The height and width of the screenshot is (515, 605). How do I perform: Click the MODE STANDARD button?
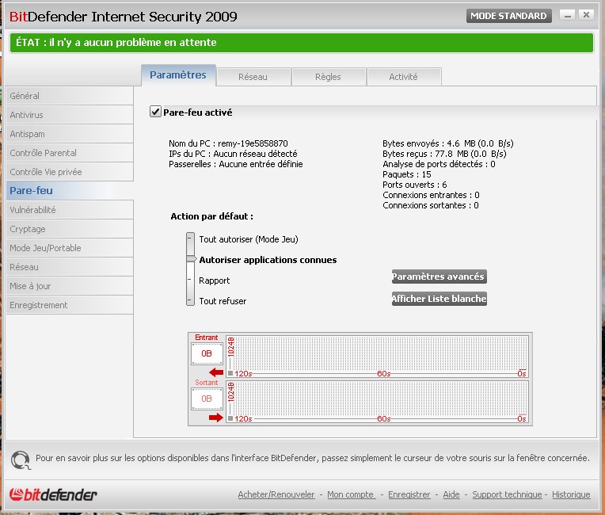[x=508, y=16]
